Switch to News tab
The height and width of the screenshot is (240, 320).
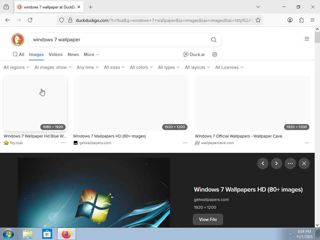pos(73,54)
